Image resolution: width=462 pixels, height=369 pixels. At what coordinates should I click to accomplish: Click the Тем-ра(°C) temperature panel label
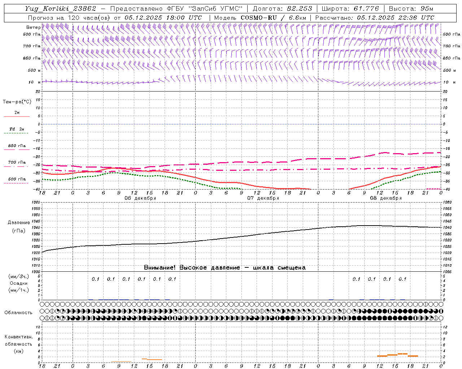(x=17, y=102)
